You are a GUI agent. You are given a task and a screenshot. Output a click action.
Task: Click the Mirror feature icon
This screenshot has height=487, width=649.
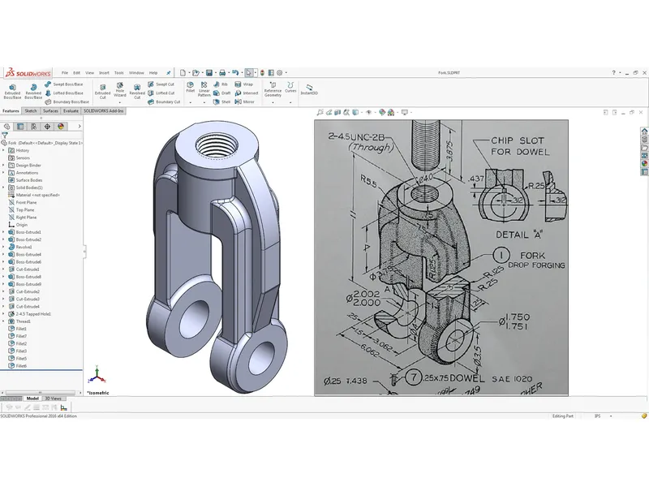(244, 102)
